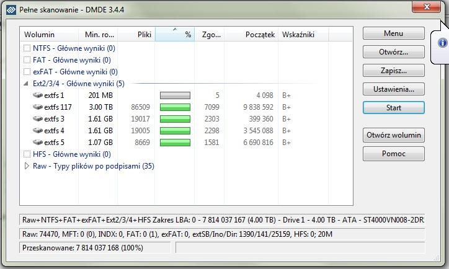The image size is (449, 269).
Task: Open Pomoc help
Action: point(393,153)
